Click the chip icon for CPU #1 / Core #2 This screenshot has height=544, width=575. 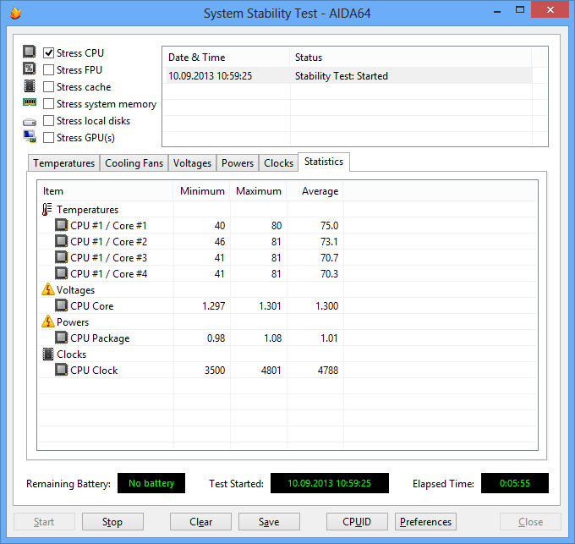(61, 241)
